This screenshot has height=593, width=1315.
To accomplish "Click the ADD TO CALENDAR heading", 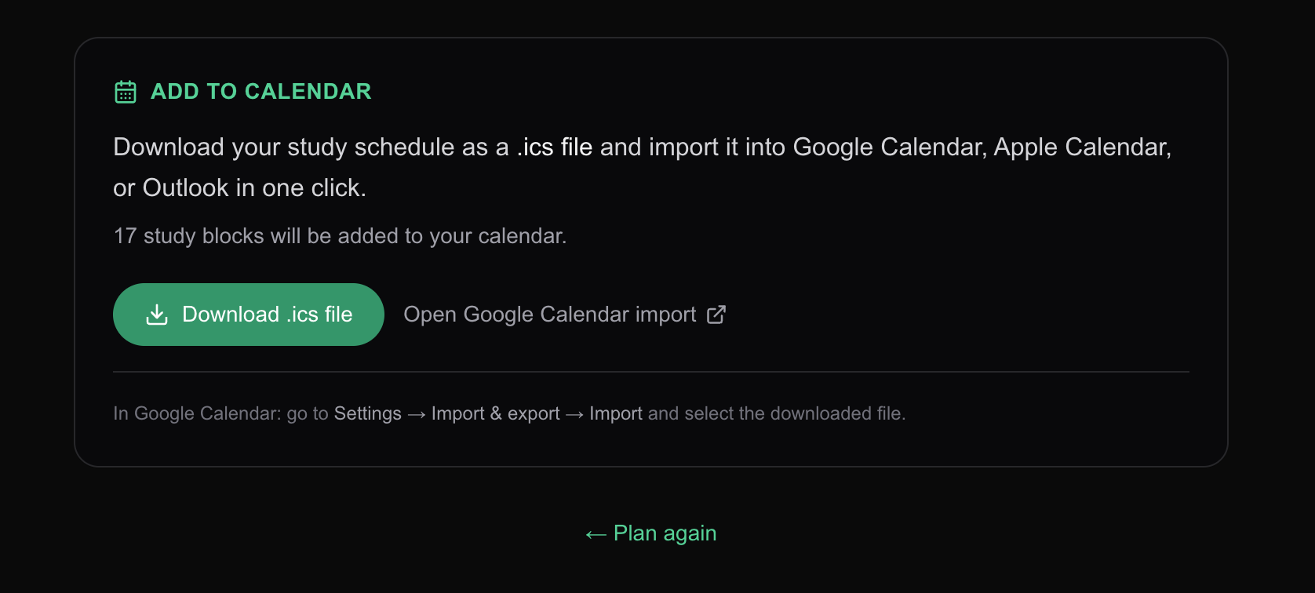I will (261, 92).
